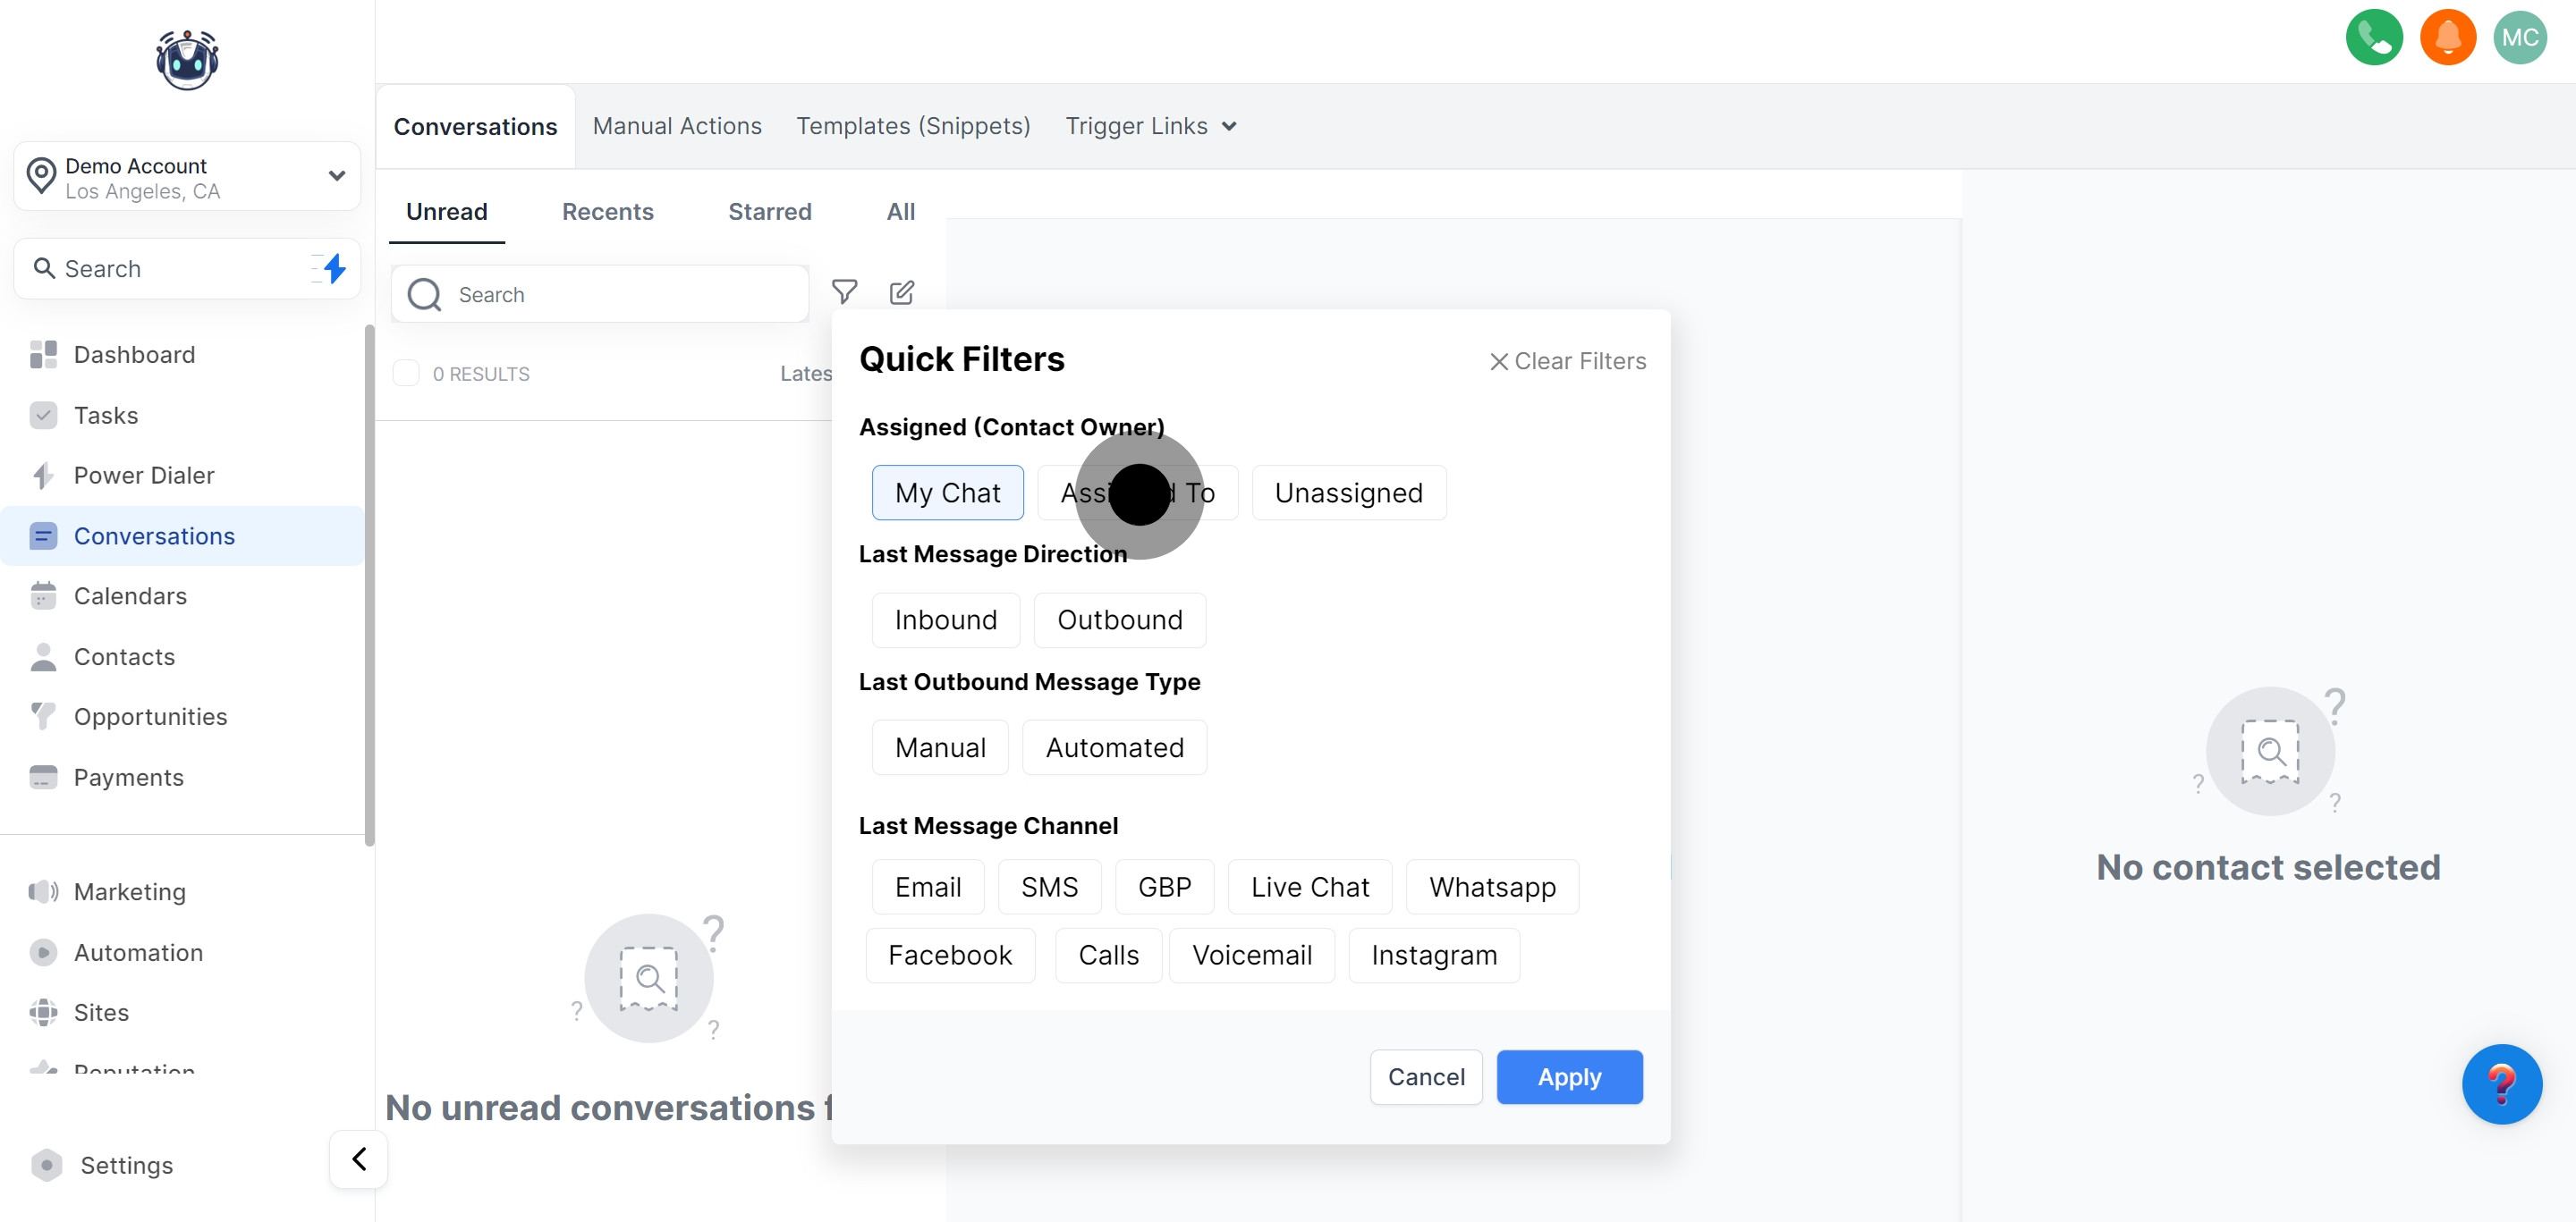Open the orange notifications bell
2576x1222 pixels.
point(2447,38)
